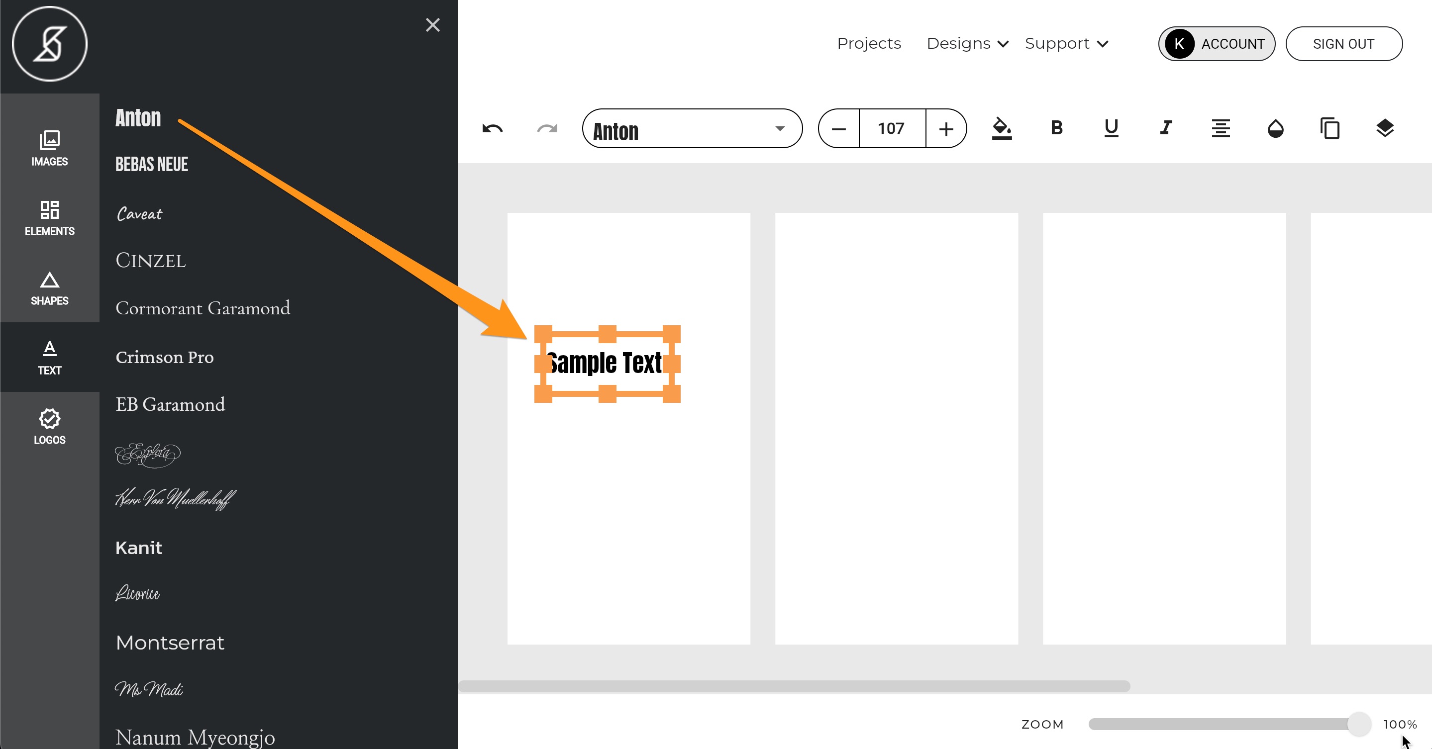Choose the Kanit font

(x=138, y=548)
